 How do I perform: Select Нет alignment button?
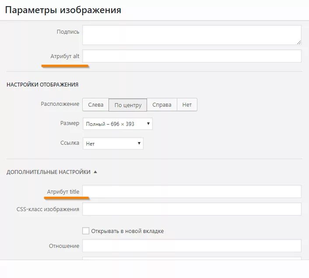pos(187,104)
